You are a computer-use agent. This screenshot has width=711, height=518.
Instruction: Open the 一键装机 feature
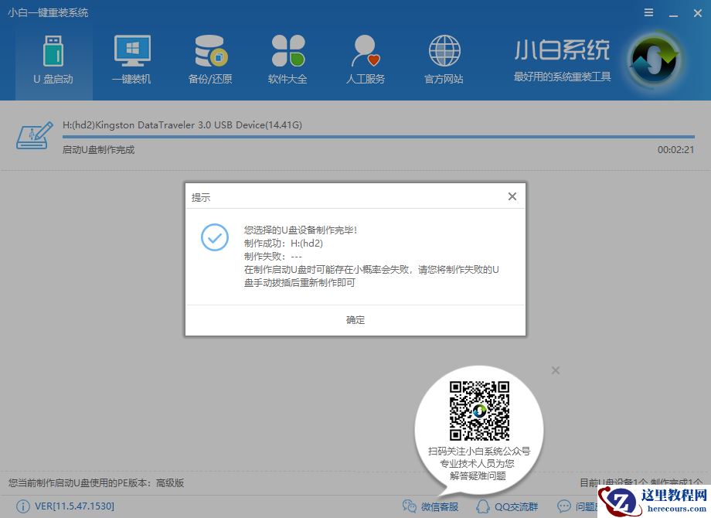click(x=131, y=58)
